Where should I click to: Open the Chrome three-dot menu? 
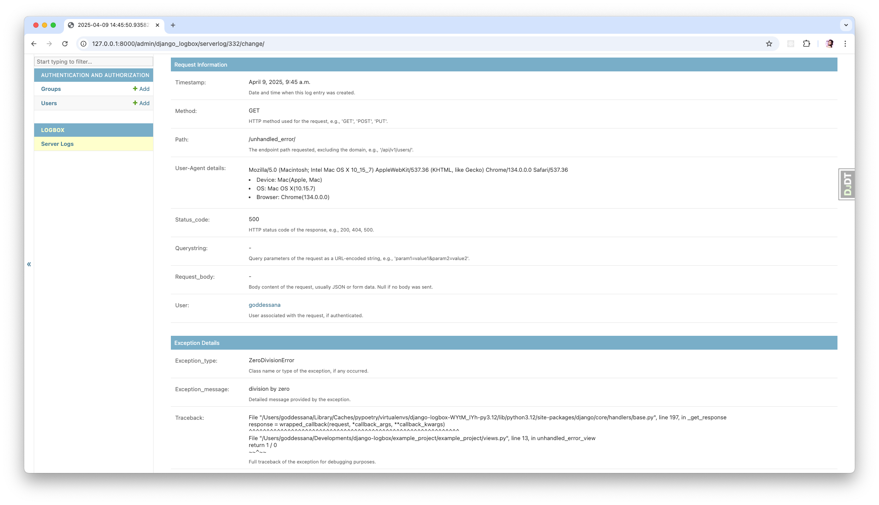point(845,44)
